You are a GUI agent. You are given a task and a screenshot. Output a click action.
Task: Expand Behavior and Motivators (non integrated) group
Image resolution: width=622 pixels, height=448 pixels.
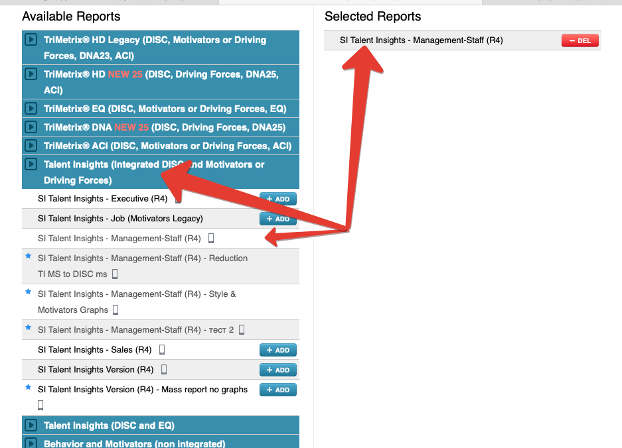point(31,443)
